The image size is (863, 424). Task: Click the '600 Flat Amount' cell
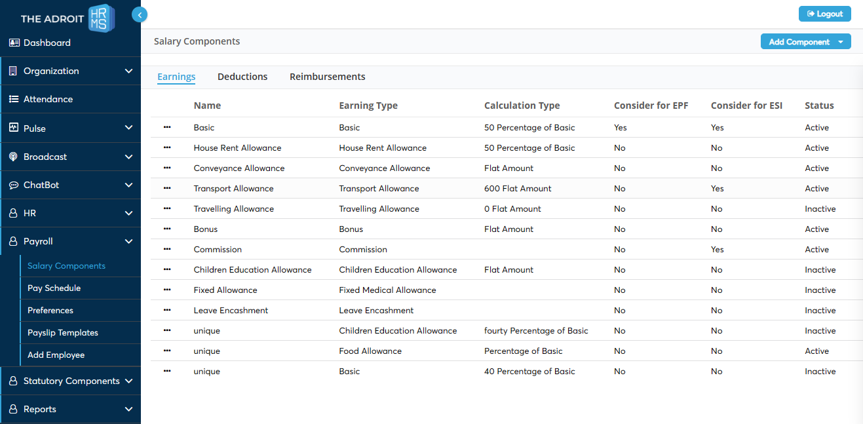(518, 188)
